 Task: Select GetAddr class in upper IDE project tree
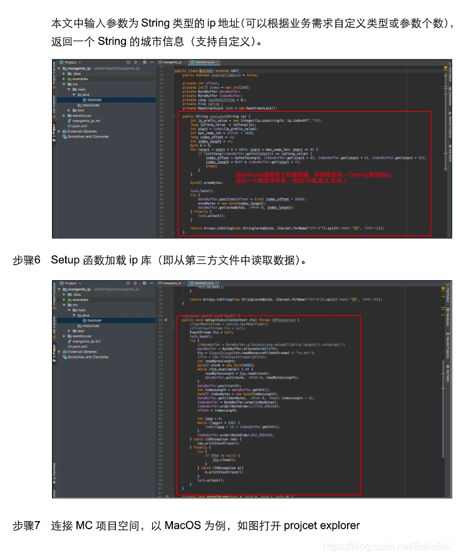click(92, 100)
